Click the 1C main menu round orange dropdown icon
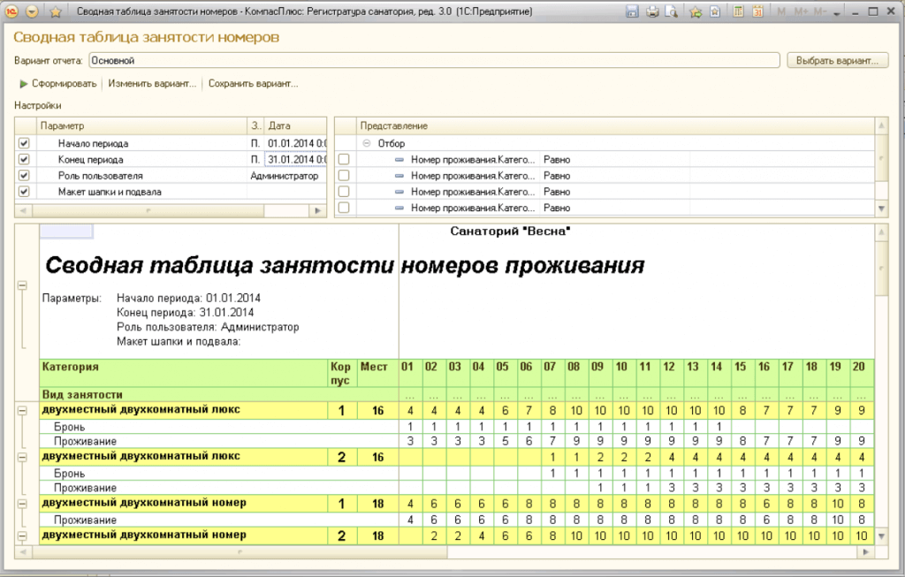The height and width of the screenshot is (577, 905). pos(33,11)
